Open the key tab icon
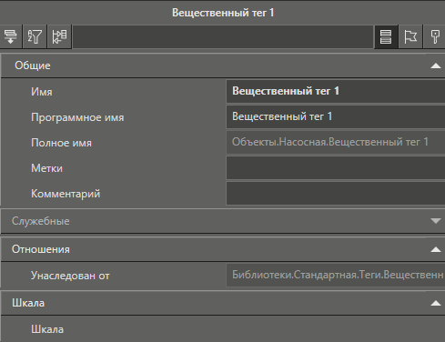The image size is (445, 342). 435,36
